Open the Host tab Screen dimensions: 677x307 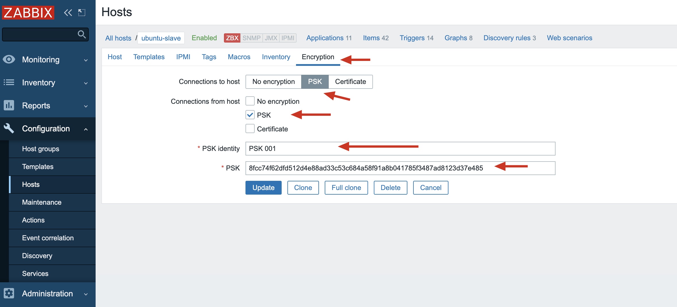click(x=115, y=57)
